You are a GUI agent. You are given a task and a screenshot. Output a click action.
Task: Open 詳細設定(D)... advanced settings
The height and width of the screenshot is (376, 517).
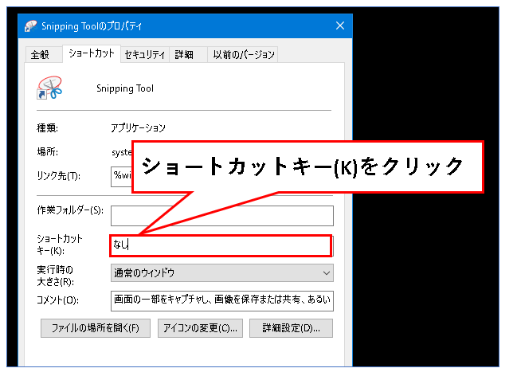tap(291, 328)
